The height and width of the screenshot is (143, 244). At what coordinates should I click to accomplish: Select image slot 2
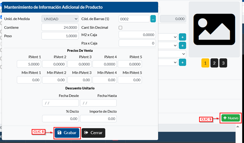pyautogui.click(x=214, y=63)
